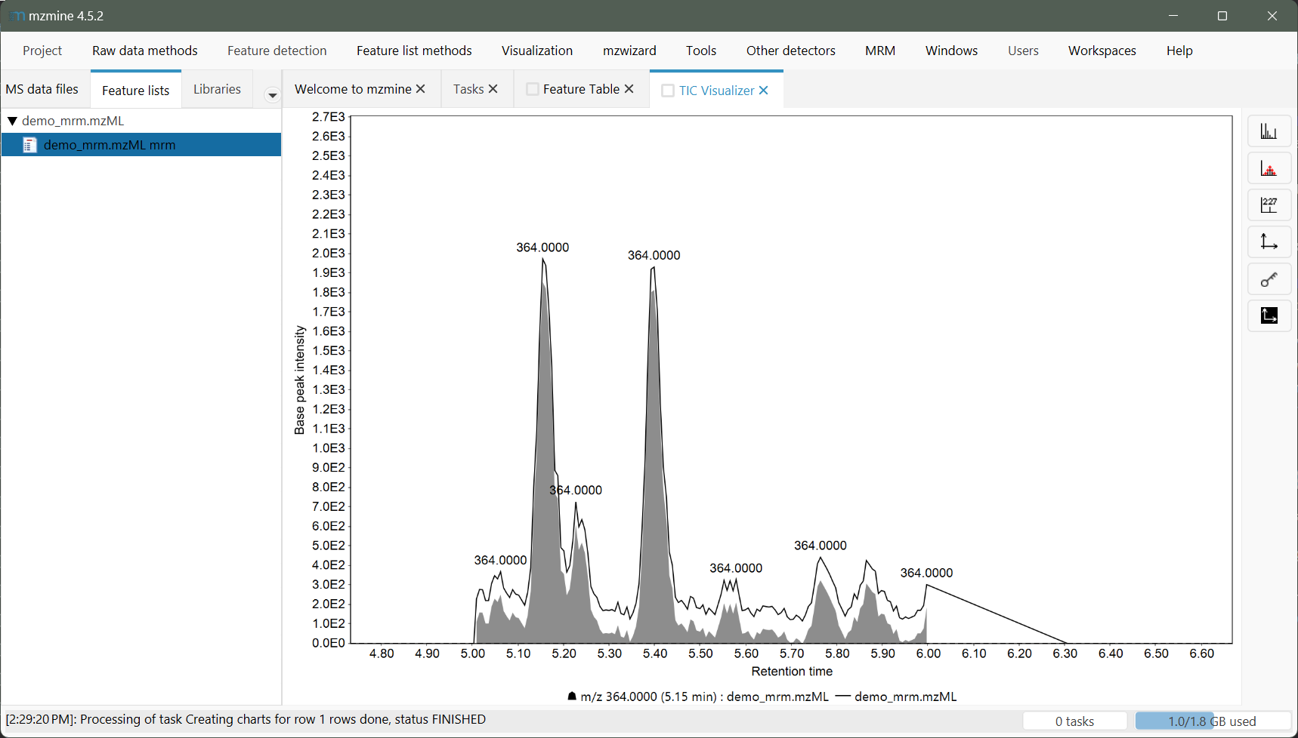Open the Visualization menu
This screenshot has height=738, width=1298.
[x=537, y=51]
